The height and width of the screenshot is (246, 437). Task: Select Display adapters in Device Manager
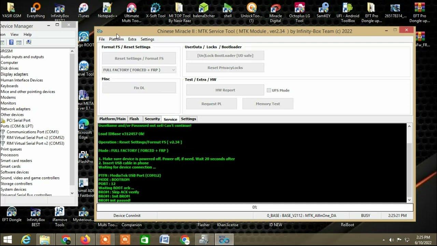coord(14,74)
